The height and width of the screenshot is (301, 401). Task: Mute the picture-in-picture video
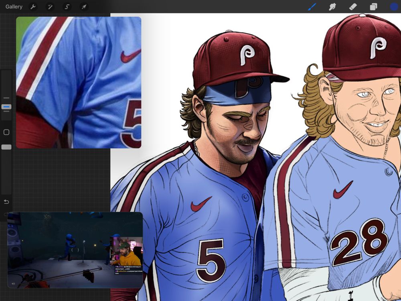click(13, 284)
